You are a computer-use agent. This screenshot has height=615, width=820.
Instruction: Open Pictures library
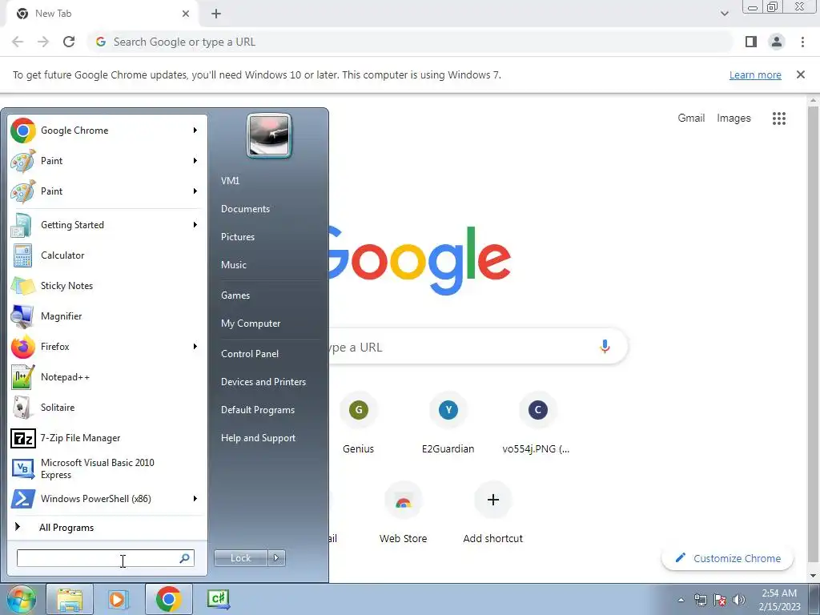pyautogui.click(x=238, y=237)
